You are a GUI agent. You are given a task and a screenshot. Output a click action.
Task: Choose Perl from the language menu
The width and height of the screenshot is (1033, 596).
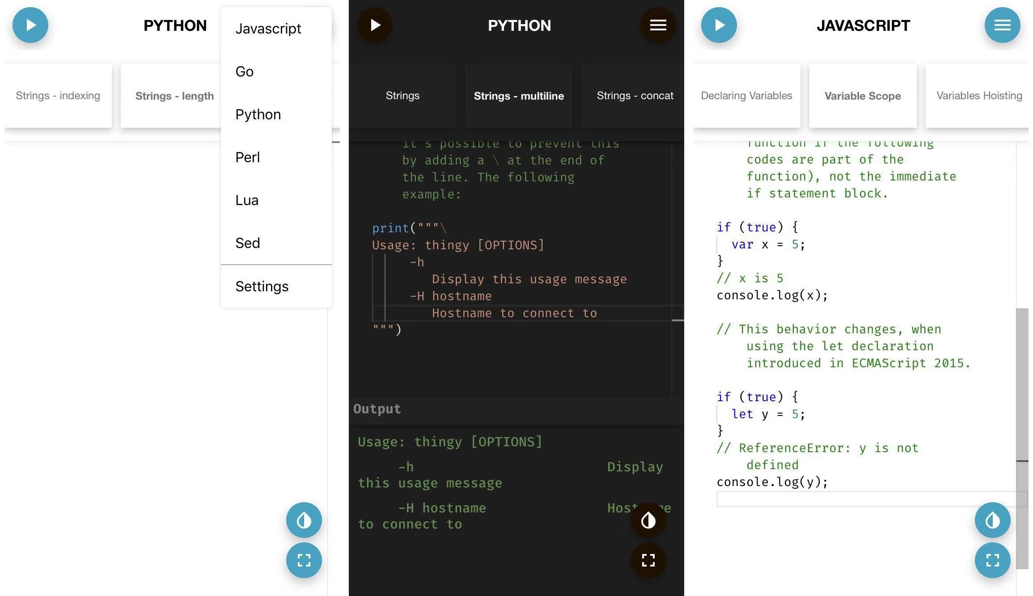[276, 157]
